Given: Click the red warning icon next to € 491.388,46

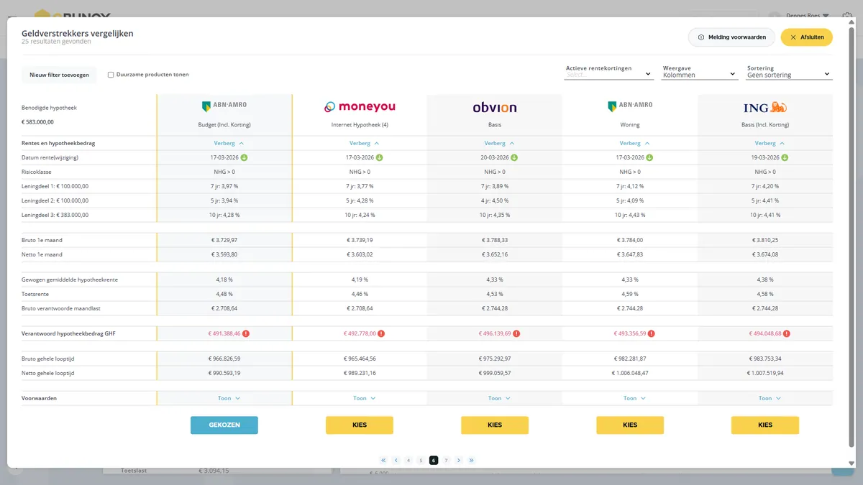Looking at the screenshot, I should click(246, 333).
